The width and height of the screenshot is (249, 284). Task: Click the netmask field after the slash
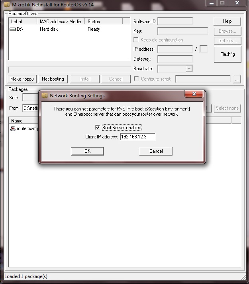(204, 49)
